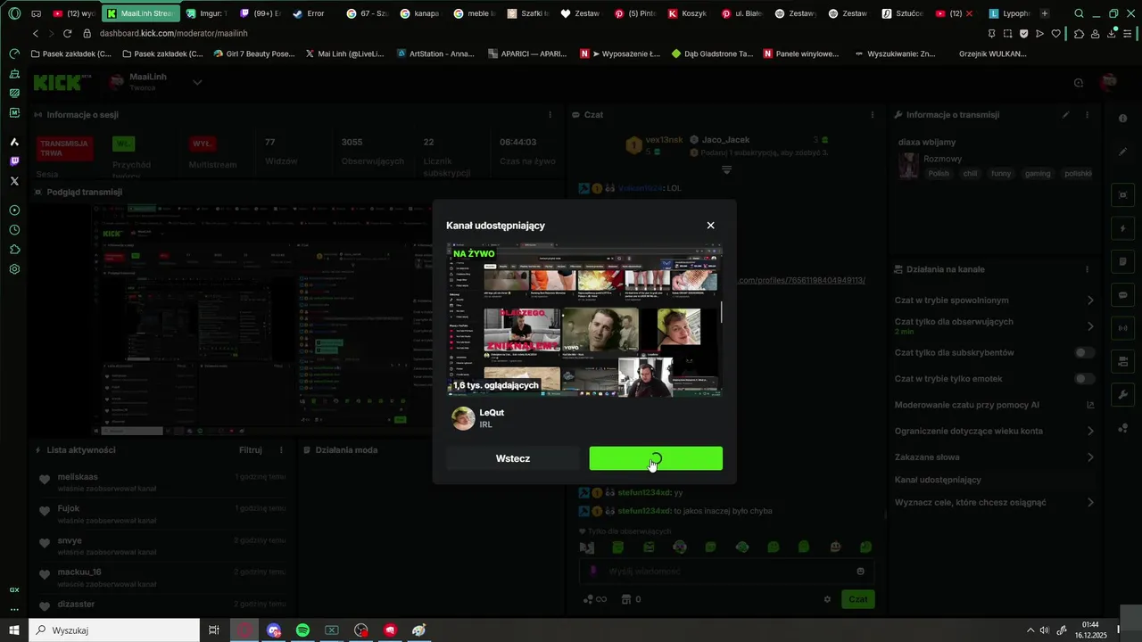Viewport: 1142px width, 642px height.
Task: Open Czat panel three-dot menu
Action: [873, 115]
